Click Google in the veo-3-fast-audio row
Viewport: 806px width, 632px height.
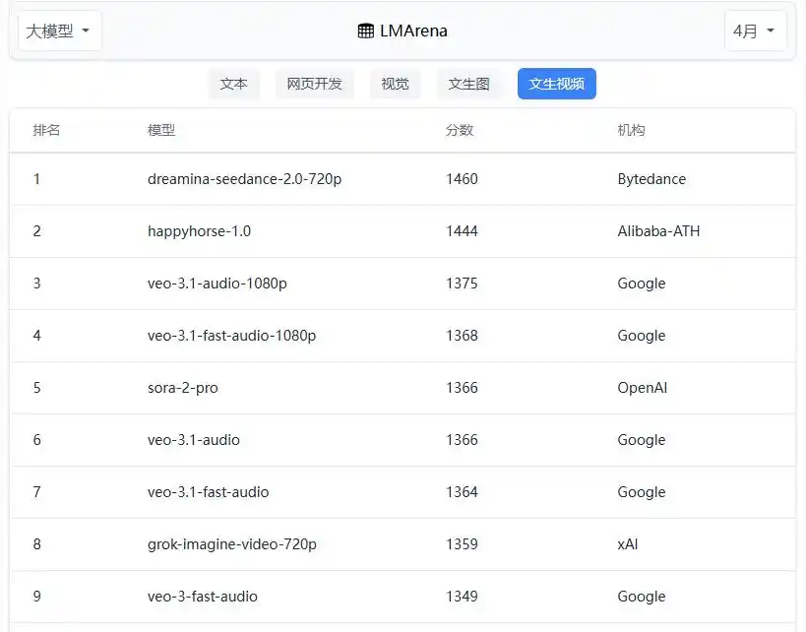tap(642, 597)
